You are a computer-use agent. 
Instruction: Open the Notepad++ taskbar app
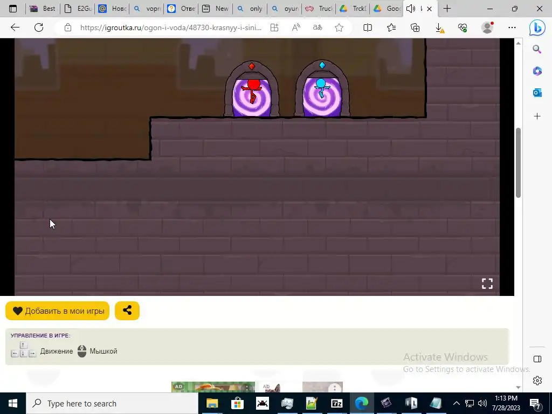click(312, 403)
